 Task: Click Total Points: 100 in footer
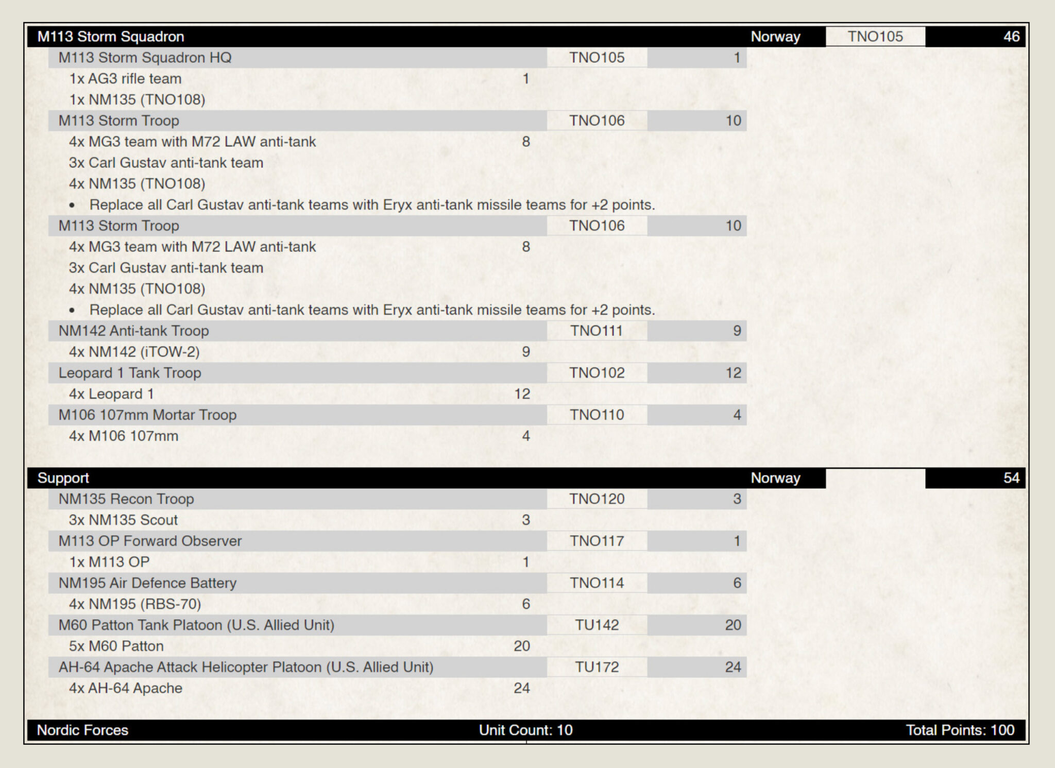[x=960, y=730]
